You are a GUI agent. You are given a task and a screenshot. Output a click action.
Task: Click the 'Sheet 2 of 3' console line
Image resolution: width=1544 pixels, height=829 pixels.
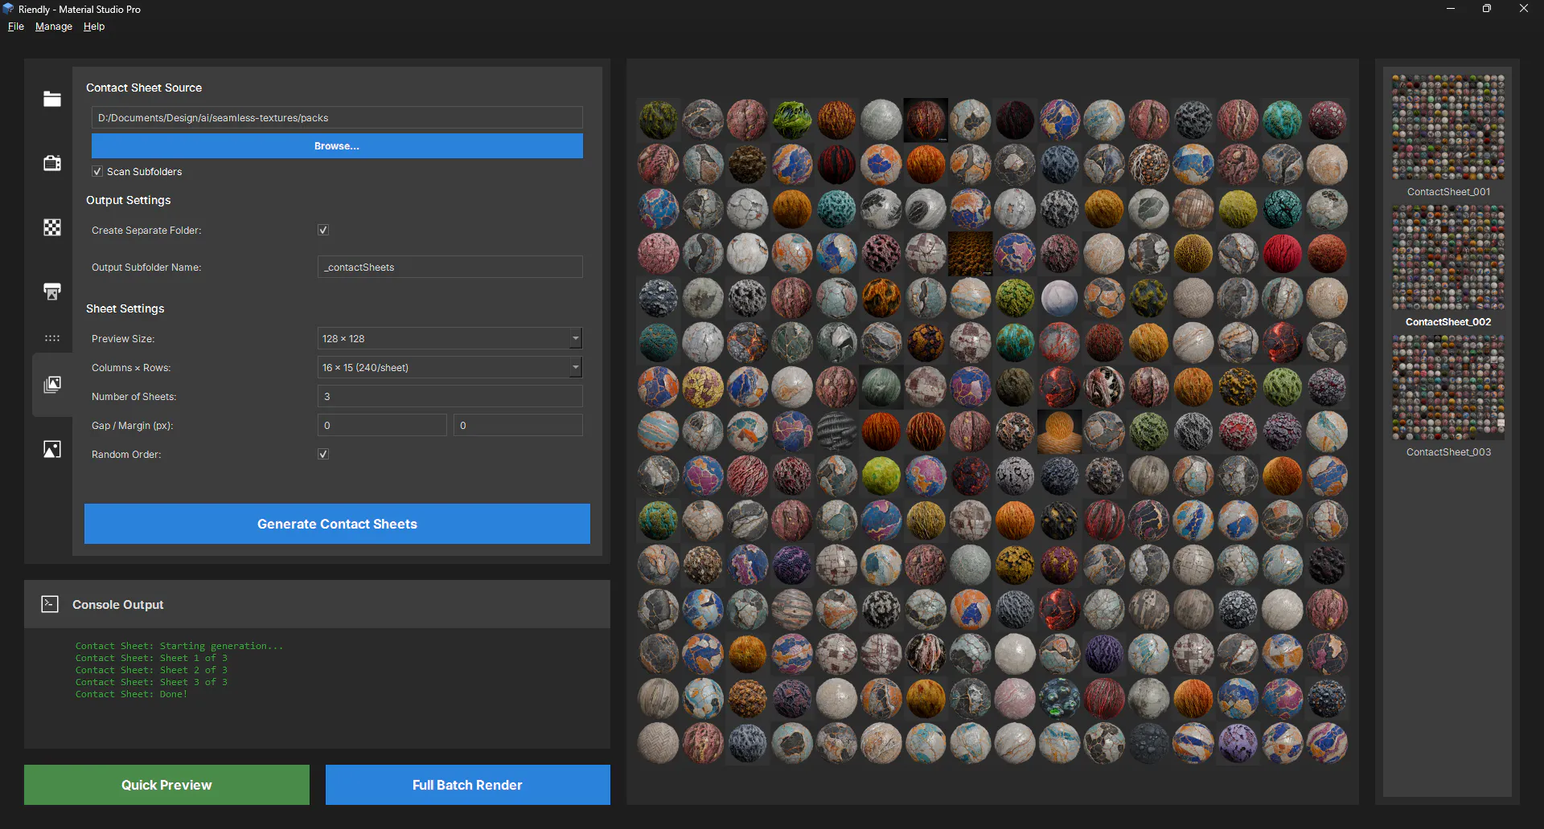[151, 670]
